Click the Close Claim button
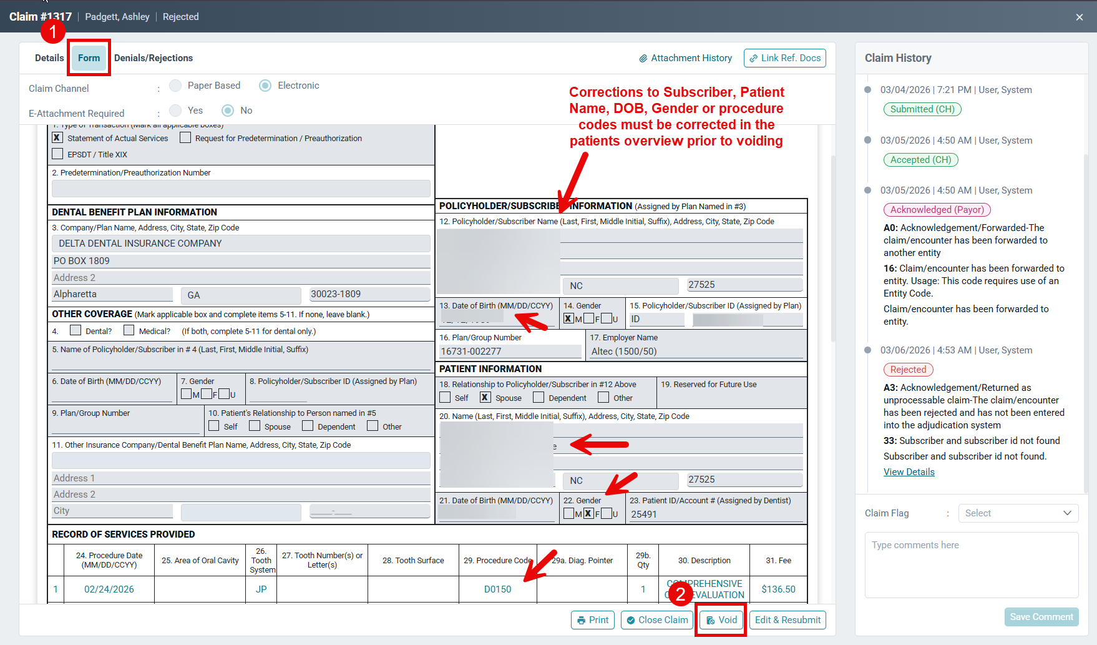 click(657, 620)
